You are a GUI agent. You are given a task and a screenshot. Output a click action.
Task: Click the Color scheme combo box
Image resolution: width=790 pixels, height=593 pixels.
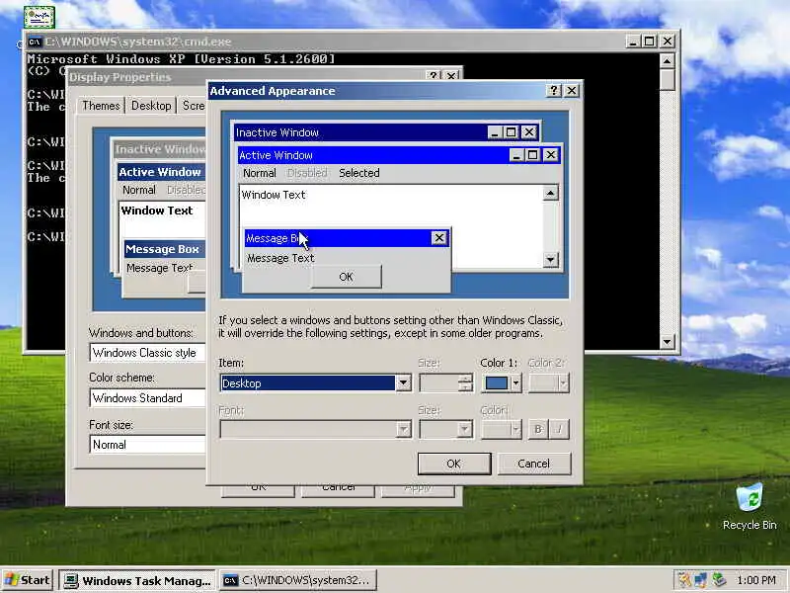[148, 398]
